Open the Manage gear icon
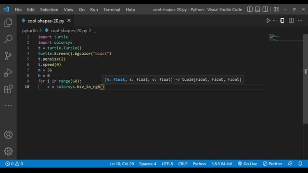This screenshot has height=173, width=308. coord(8,151)
